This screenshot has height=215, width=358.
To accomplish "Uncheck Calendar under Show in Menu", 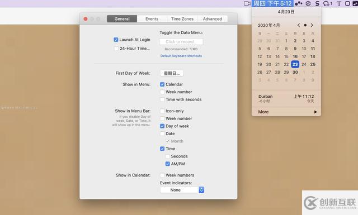I will (x=162, y=84).
